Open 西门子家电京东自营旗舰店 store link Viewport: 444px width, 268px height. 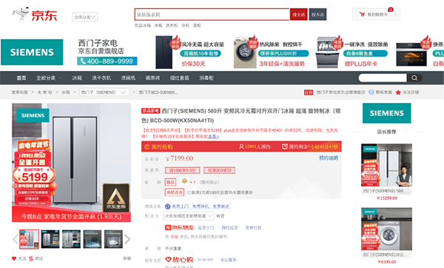(340, 93)
